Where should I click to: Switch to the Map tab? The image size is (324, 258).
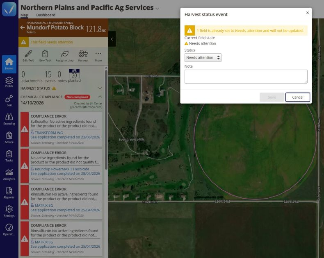pos(24,15)
